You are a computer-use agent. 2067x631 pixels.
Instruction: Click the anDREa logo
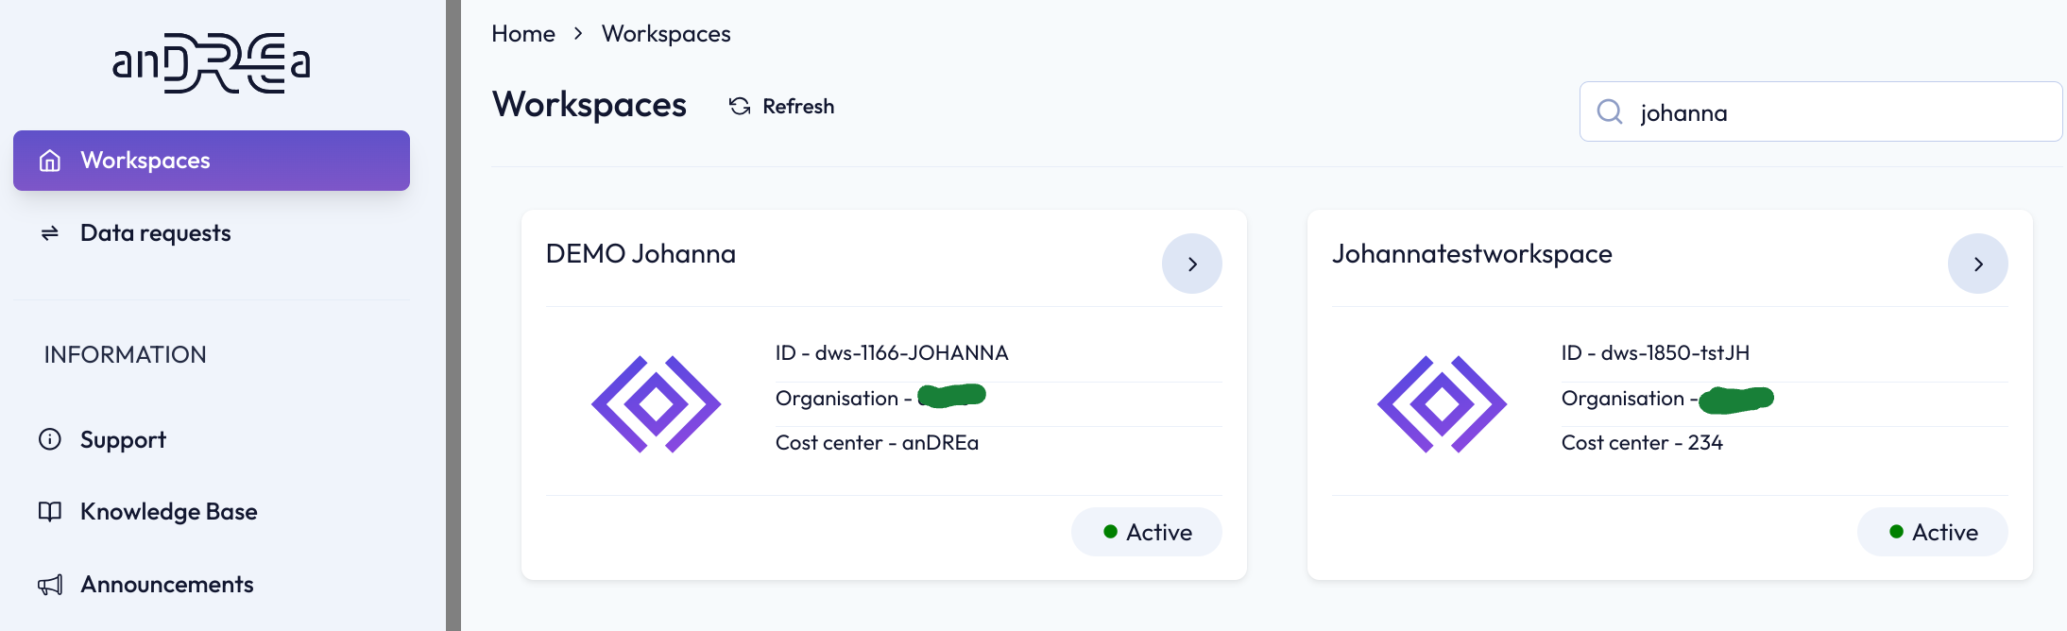(x=212, y=63)
